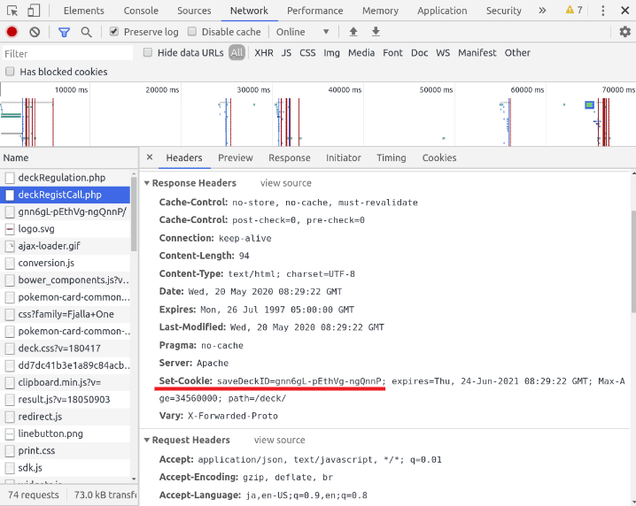Open the Sources tab
Screen dimensions: 636x506
click(x=194, y=11)
